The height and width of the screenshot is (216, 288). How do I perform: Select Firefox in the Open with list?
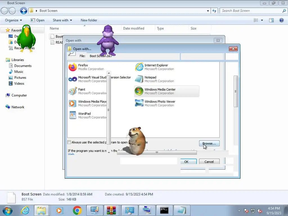(86, 67)
